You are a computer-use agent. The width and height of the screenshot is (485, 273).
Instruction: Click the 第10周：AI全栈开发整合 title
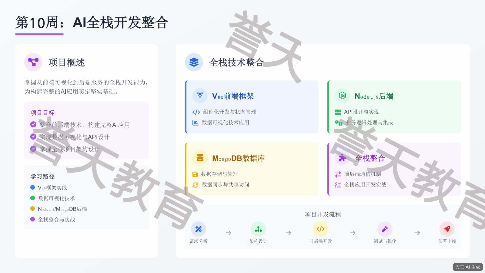(x=92, y=23)
